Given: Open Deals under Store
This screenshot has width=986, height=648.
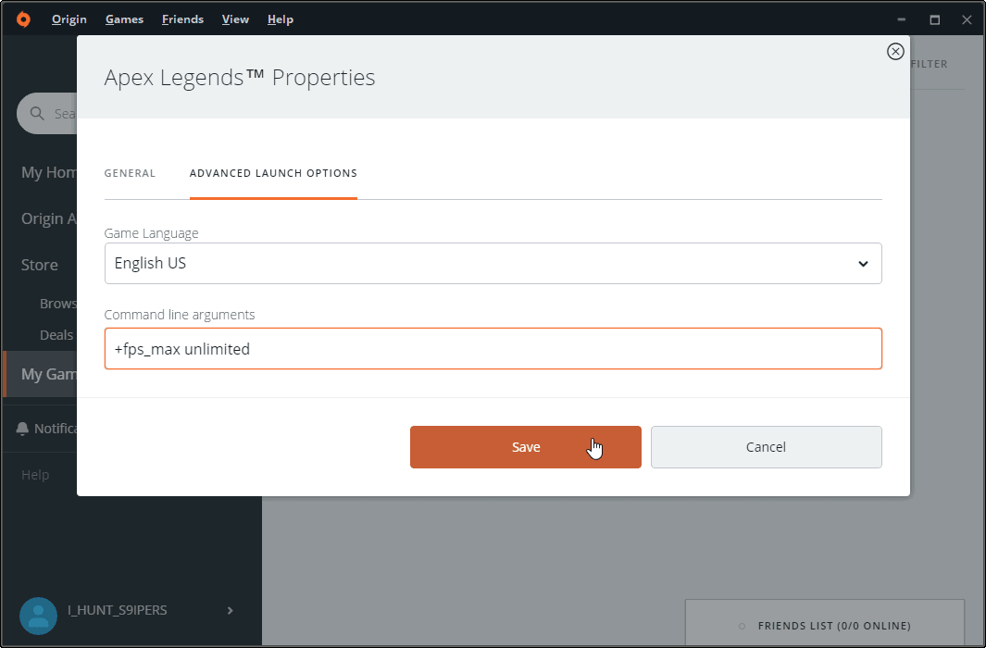Looking at the screenshot, I should pyautogui.click(x=56, y=335).
